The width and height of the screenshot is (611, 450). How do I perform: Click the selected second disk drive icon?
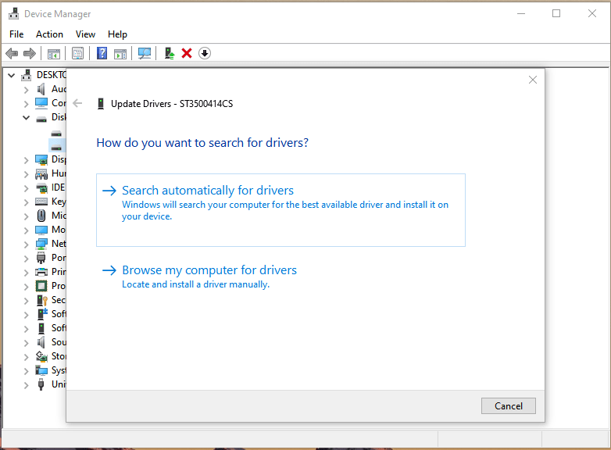[x=56, y=148]
